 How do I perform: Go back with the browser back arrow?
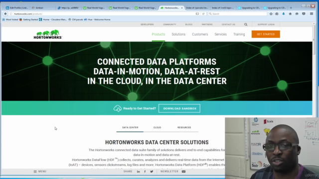pos(5,13)
